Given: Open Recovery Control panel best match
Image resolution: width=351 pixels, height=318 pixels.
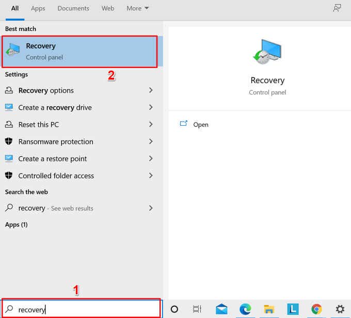Looking at the screenshot, I should click(79, 52).
